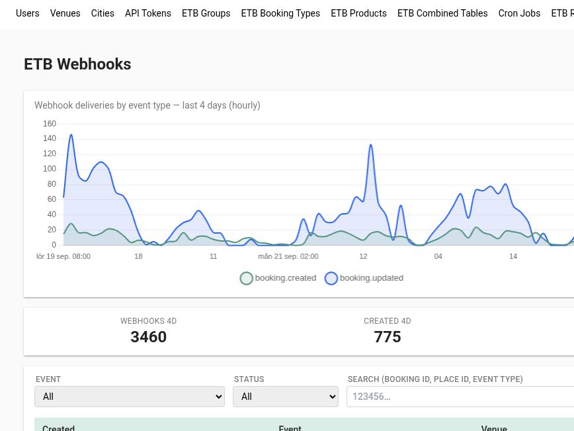Click the green booking.created legend circle
The width and height of the screenshot is (574, 431).
click(x=247, y=279)
